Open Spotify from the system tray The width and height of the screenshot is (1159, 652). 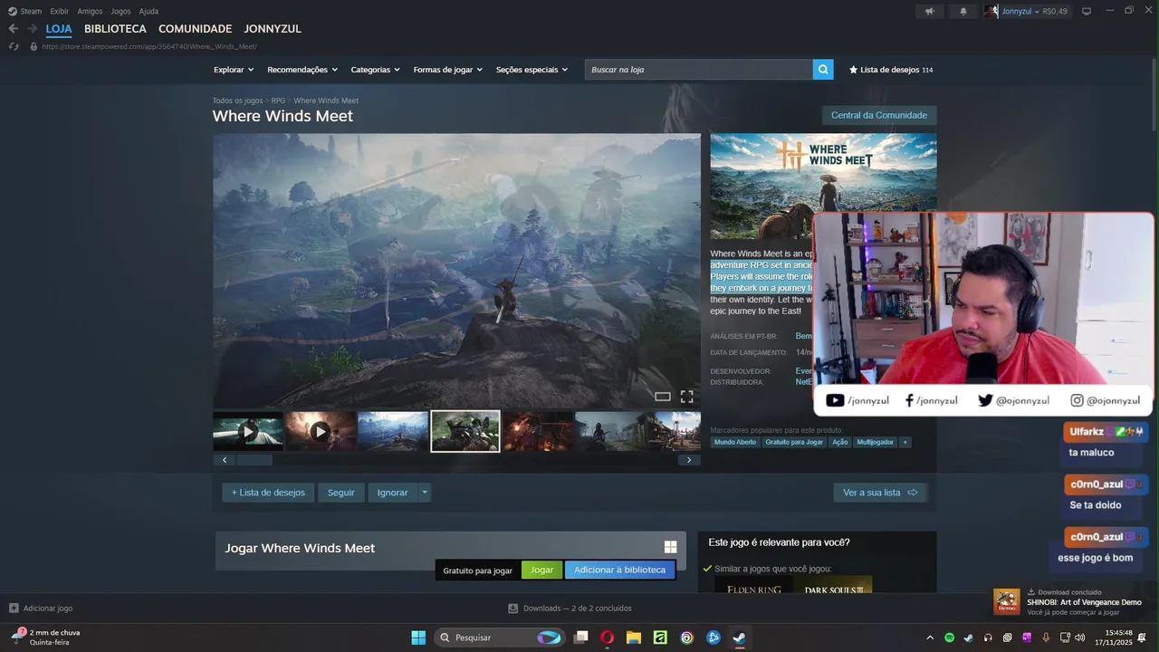coord(949,638)
